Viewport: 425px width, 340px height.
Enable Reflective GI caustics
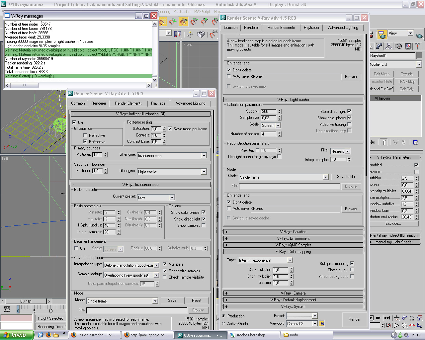(x=85, y=135)
